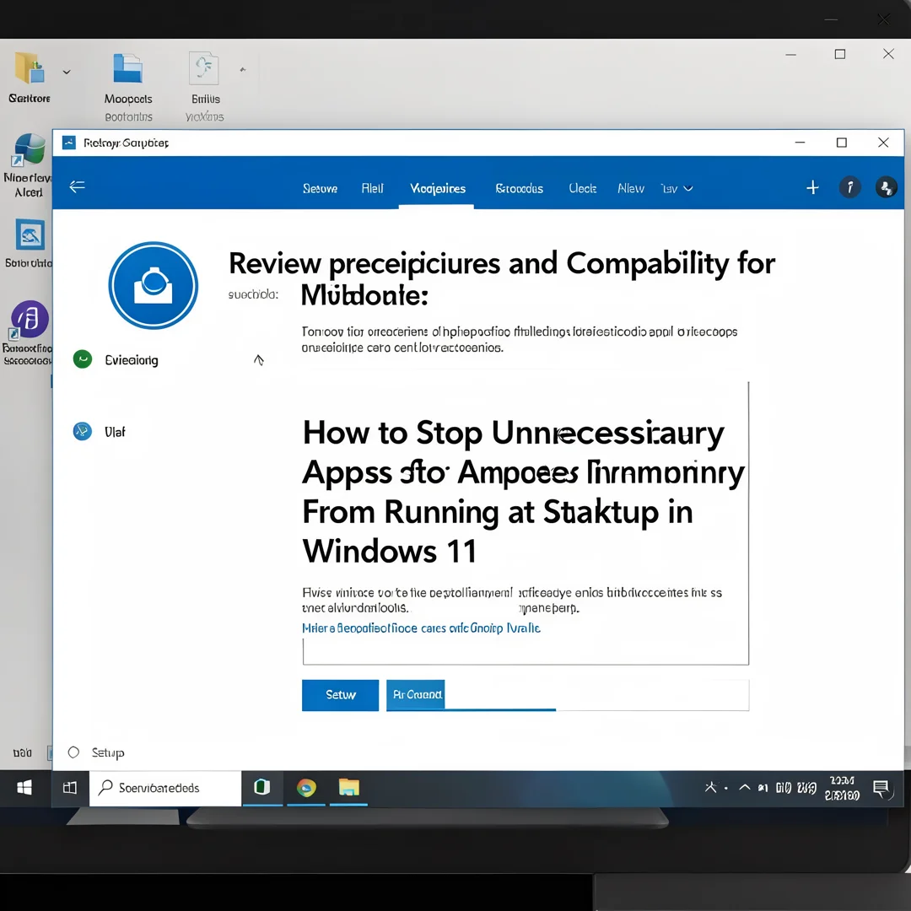This screenshot has width=911, height=911.
Task: Click the taskbar search box
Action: [x=165, y=788]
